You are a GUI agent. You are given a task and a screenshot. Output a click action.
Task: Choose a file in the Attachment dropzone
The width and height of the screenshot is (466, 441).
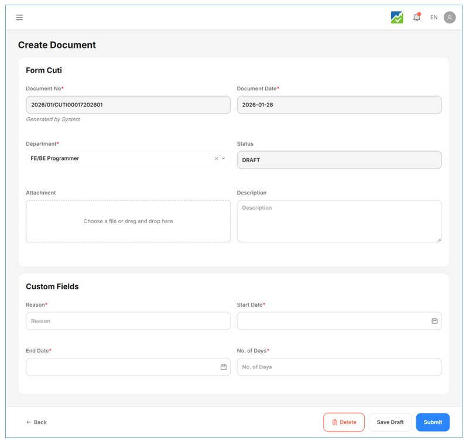click(128, 221)
